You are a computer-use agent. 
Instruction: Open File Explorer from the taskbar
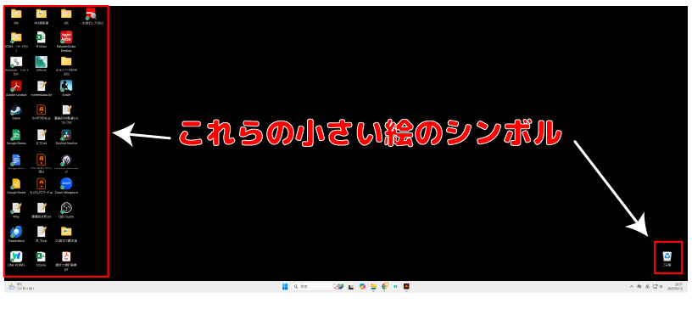(373, 286)
